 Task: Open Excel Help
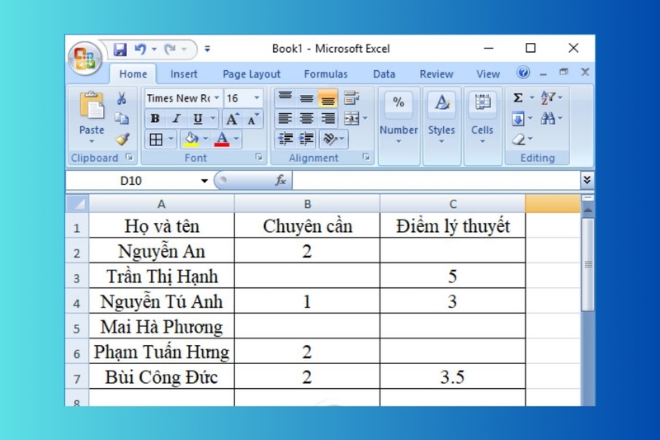[x=523, y=73]
